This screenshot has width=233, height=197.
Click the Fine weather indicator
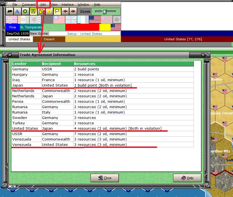13,27
